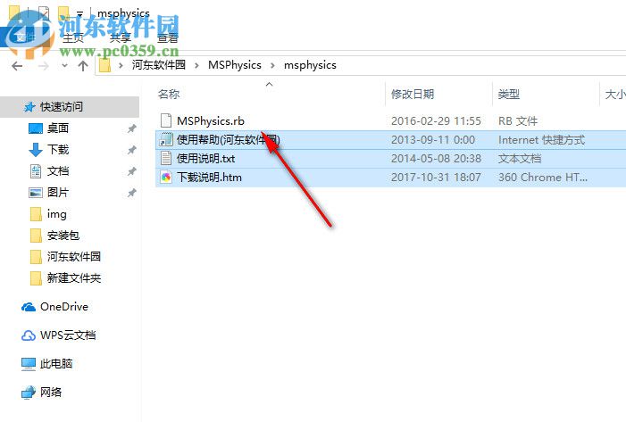Open the recent locations dropdown arrow
Viewport: 626px width, 422px height.
click(x=64, y=66)
